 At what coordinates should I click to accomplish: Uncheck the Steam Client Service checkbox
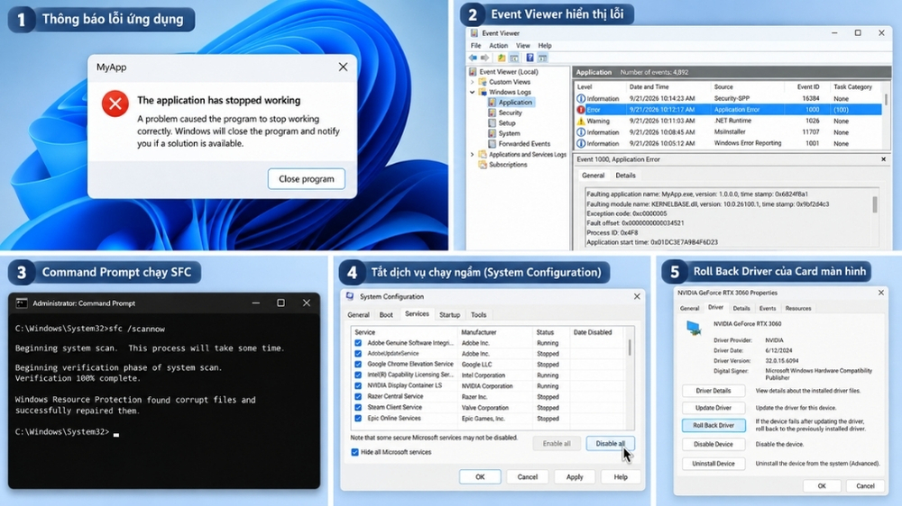click(x=358, y=408)
